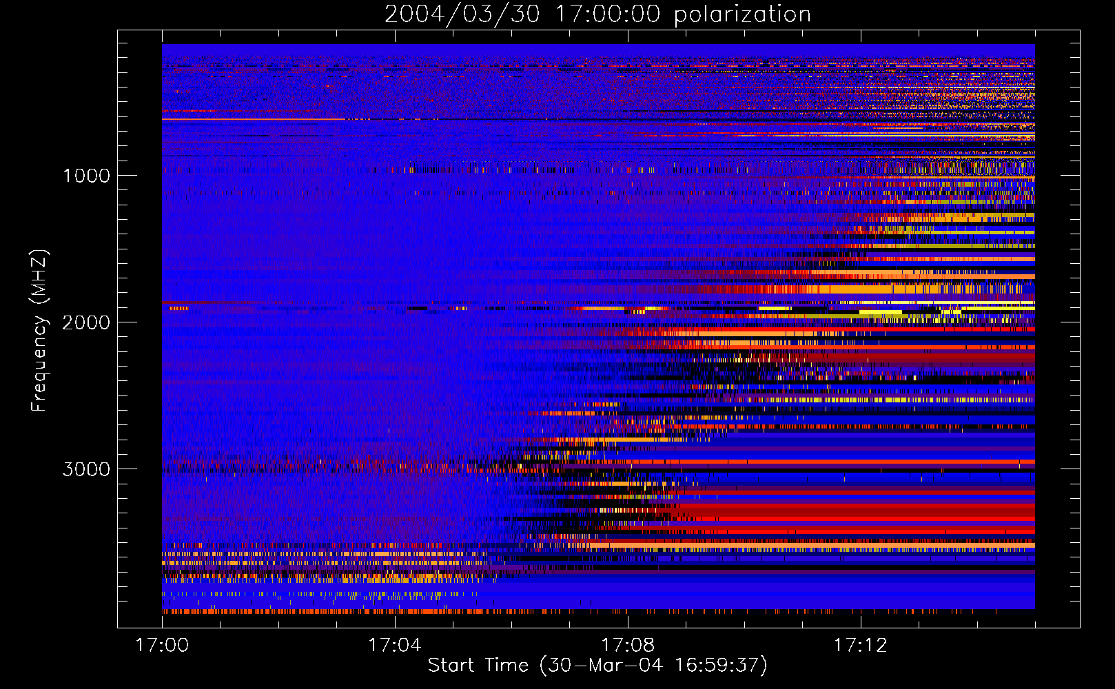Select the 'Start Time (30-Mar-04 16:59:37)' label
This screenshot has height=689, width=1115.
tap(597, 666)
